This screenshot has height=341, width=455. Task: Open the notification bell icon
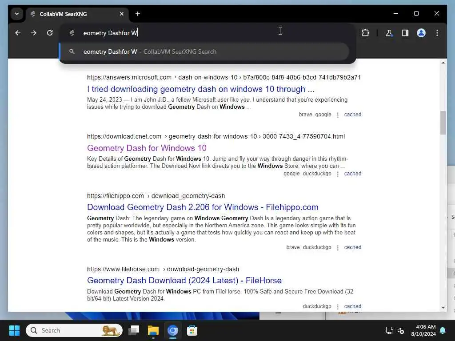pos(443,330)
